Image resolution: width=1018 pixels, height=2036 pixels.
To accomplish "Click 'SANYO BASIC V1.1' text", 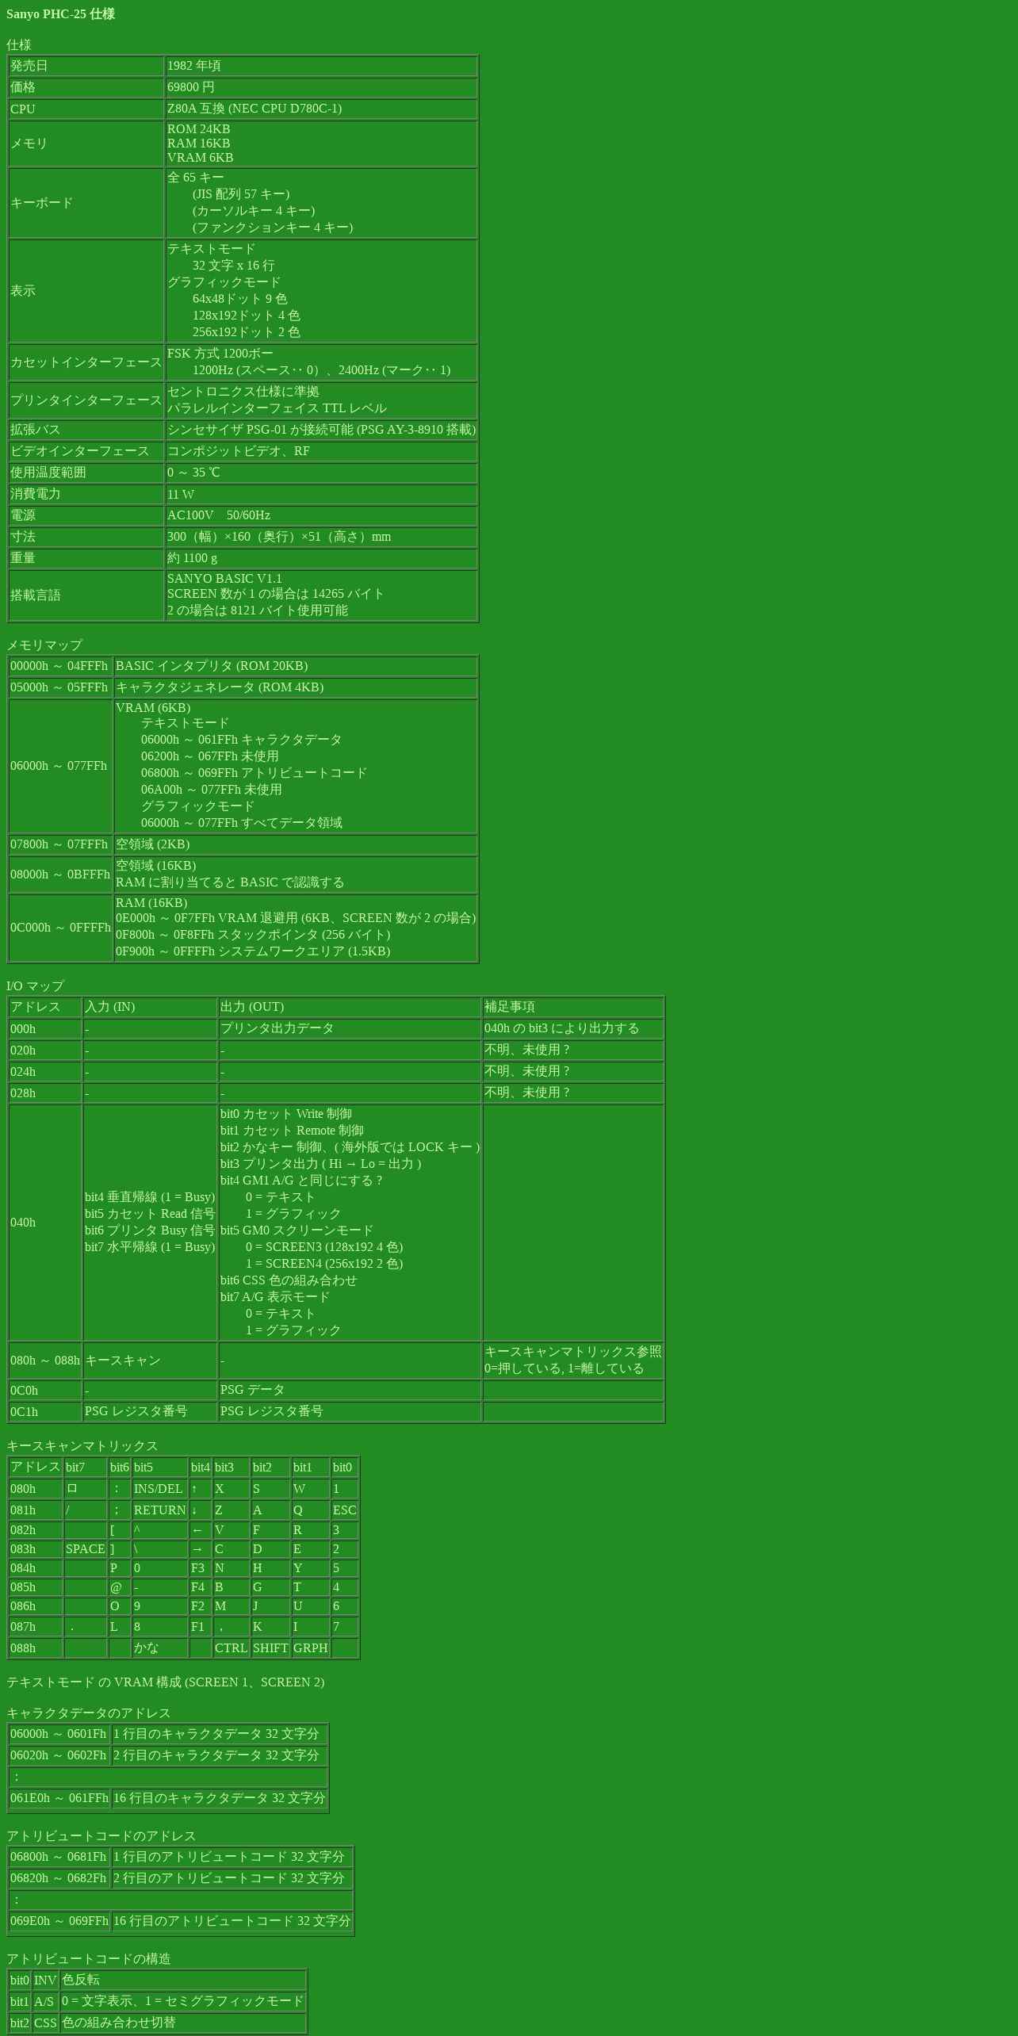I will (x=224, y=578).
